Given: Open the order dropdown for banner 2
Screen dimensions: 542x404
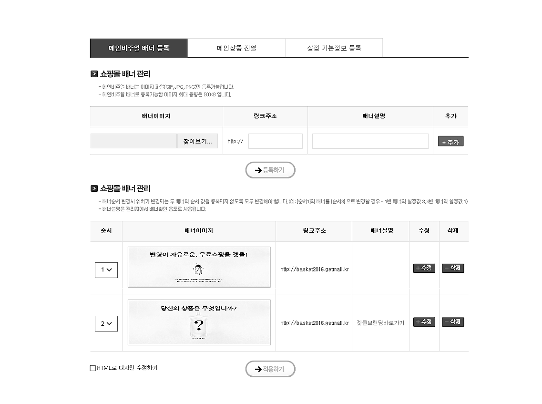Looking at the screenshot, I should pyautogui.click(x=106, y=323).
